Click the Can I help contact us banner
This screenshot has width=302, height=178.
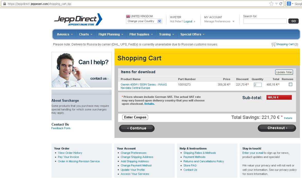pos(82,70)
